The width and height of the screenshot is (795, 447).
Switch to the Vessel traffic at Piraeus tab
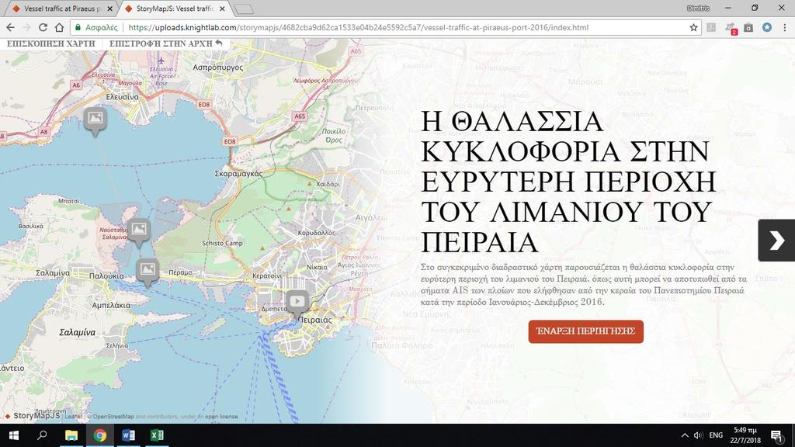point(61,9)
